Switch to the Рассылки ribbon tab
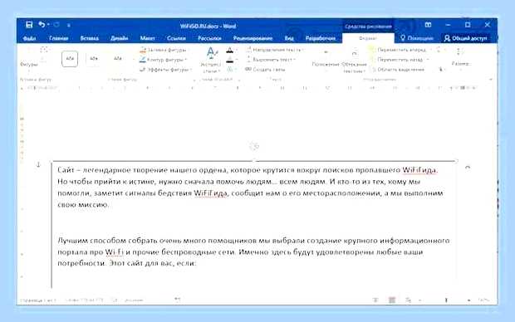 point(209,38)
